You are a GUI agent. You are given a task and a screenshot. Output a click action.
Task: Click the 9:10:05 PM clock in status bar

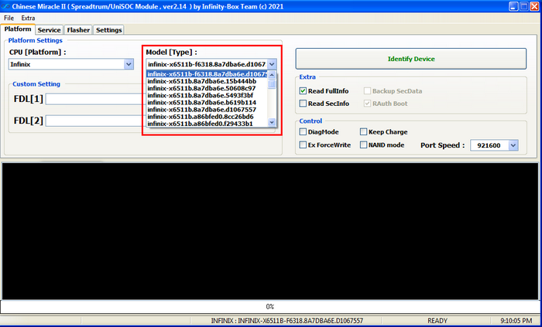[x=516, y=321]
